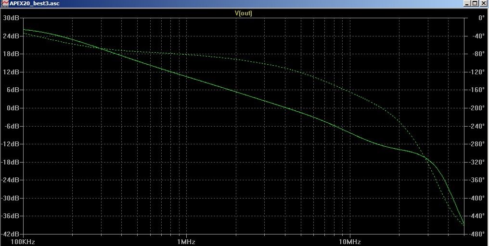Maximize the APEX20_best3.asc plot window
Image resolution: width=489 pixels, height=246 pixels.
(x=475, y=3)
